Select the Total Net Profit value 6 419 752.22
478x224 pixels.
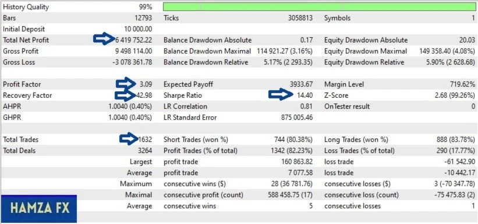tap(133, 40)
